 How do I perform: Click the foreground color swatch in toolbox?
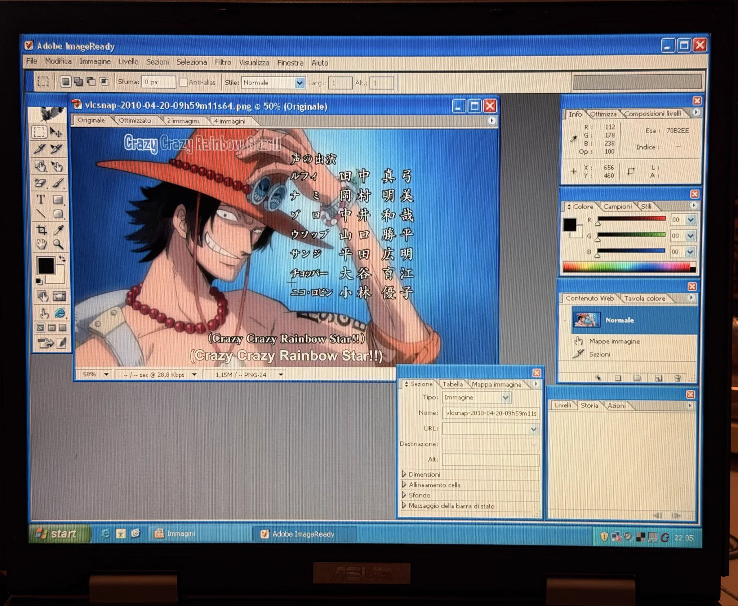click(46, 266)
